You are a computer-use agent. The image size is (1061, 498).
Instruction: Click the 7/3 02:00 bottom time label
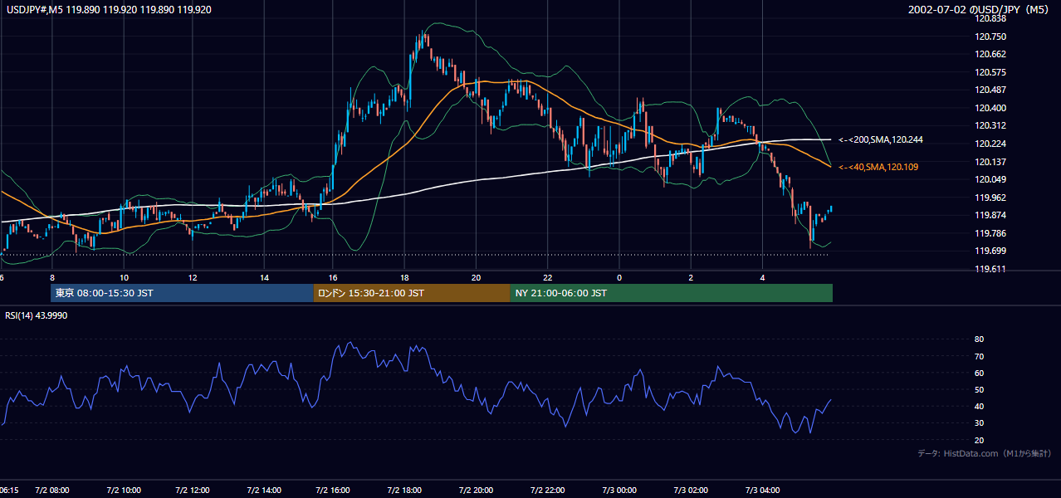click(691, 491)
